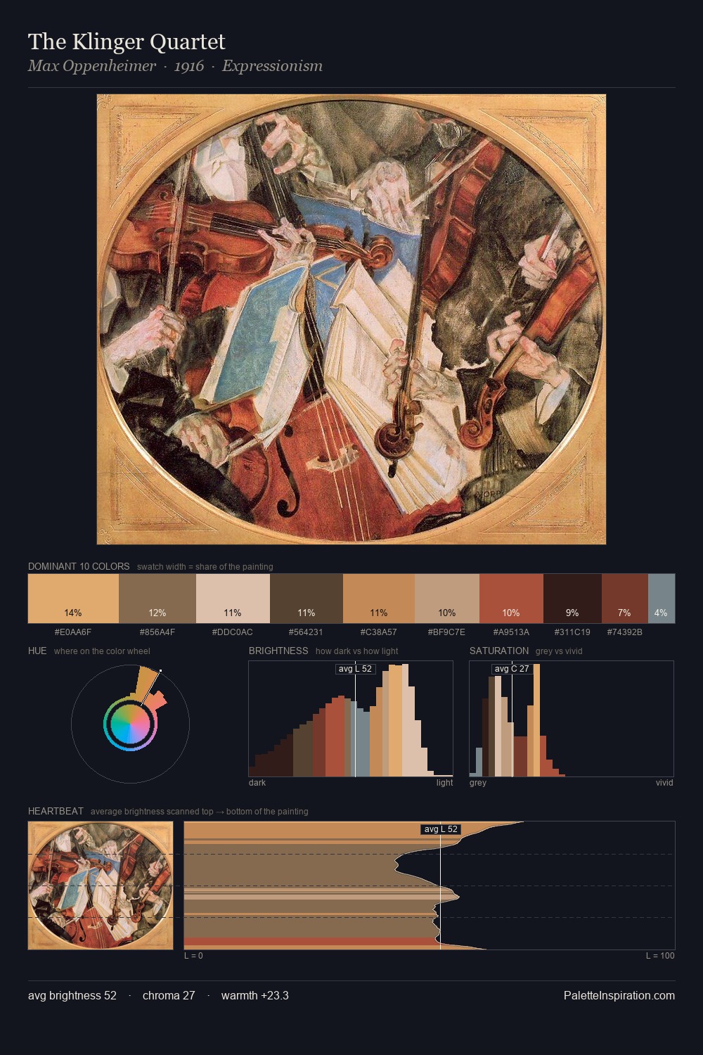Click the heartbeat brightness profile chart
The height and width of the screenshot is (1055, 703).
pos(430,885)
